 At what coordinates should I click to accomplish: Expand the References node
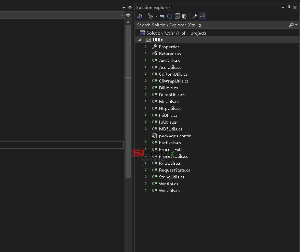[146, 53]
